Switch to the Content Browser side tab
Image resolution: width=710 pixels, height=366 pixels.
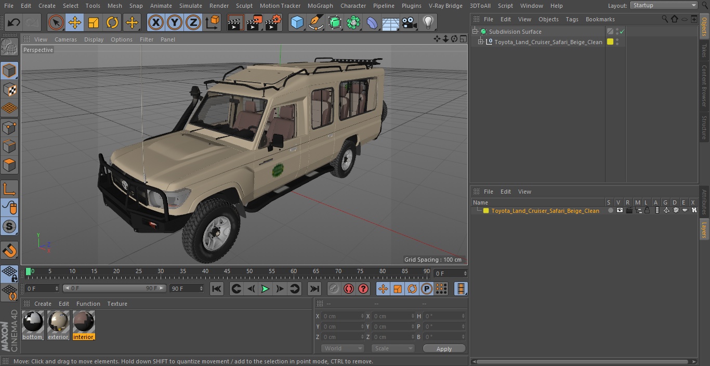coord(704,86)
